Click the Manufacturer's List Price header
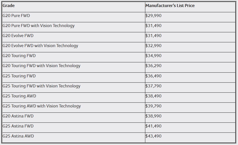 click(170, 6)
